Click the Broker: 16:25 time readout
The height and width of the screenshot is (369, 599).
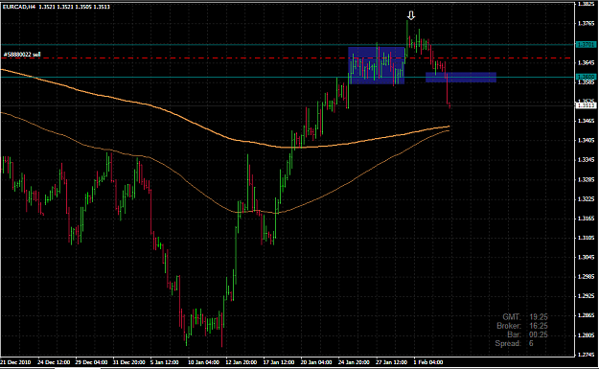[521, 326]
